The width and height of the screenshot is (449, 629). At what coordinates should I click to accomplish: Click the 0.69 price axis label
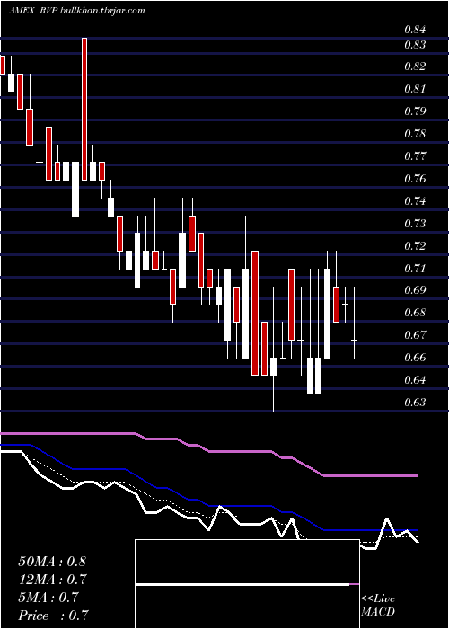coord(415,290)
